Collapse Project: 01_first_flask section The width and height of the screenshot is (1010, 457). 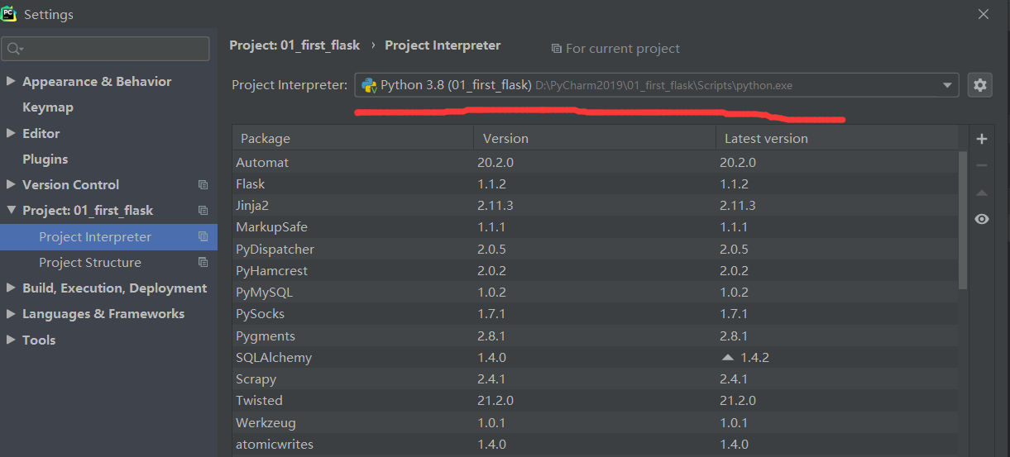coord(11,211)
